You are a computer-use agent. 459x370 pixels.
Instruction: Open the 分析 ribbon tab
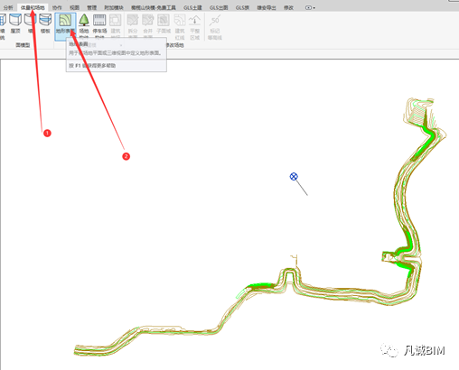[8, 7]
